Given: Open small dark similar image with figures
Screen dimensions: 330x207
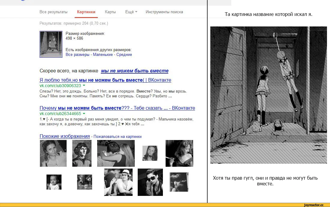Looking at the screenshot, I should tap(85, 182).
